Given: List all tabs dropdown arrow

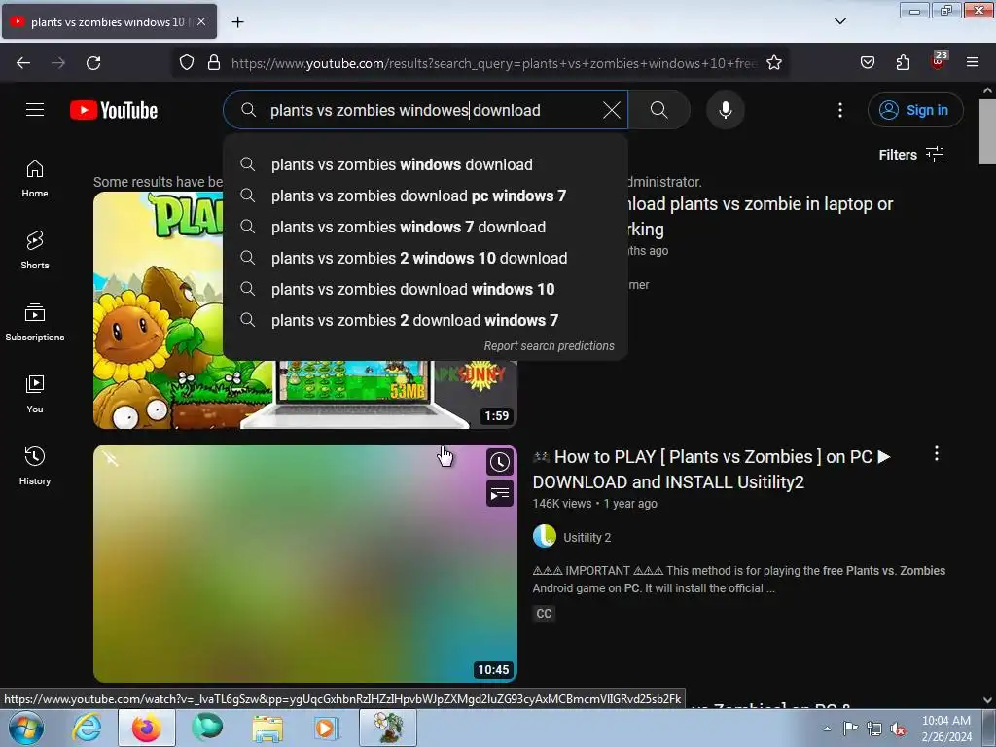Looking at the screenshot, I should click(x=839, y=21).
